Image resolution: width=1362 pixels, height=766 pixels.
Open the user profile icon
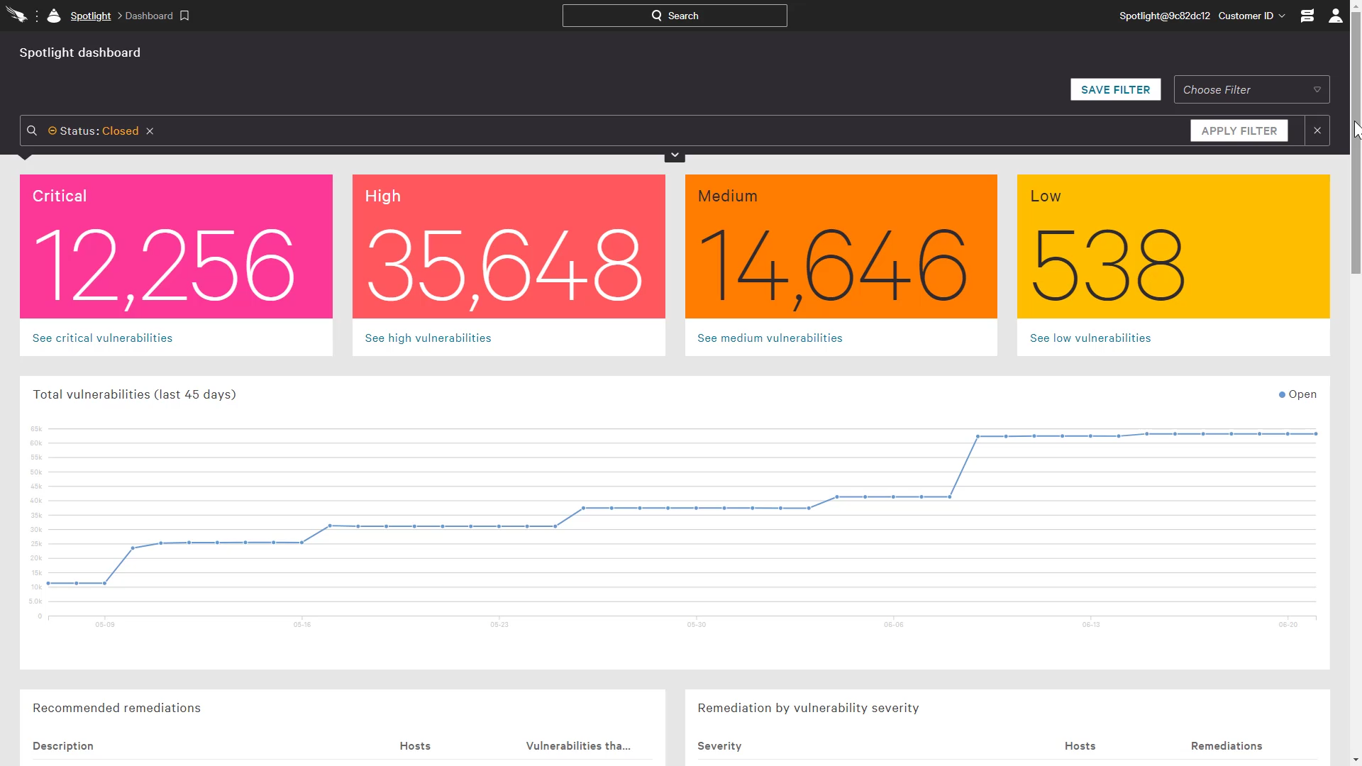point(1335,16)
